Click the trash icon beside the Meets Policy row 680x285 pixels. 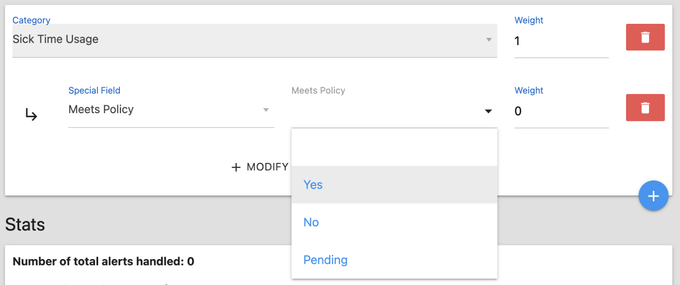(x=645, y=108)
